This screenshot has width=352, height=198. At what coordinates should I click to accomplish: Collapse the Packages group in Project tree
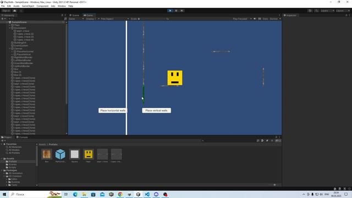pyautogui.click(x=2, y=170)
